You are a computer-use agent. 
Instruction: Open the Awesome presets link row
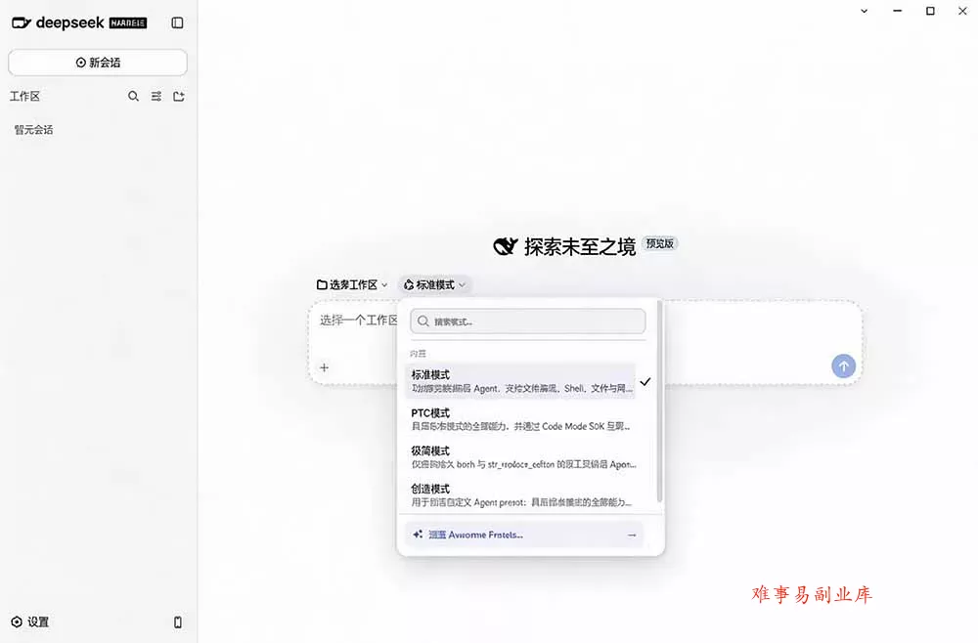point(525,535)
